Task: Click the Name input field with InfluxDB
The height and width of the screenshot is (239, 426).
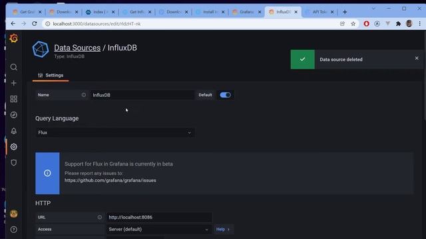Action: [142, 95]
